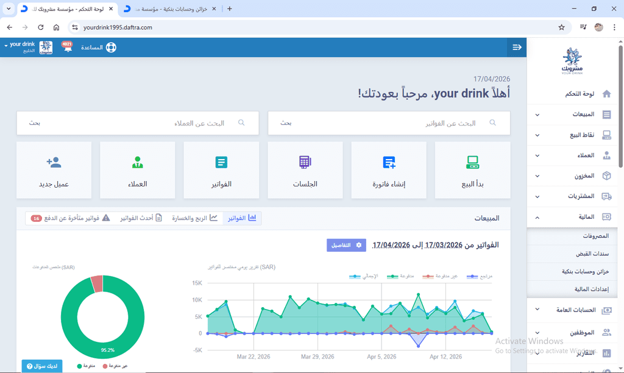
Task: Collapse the المالية sidebar section
Action: tap(537, 217)
